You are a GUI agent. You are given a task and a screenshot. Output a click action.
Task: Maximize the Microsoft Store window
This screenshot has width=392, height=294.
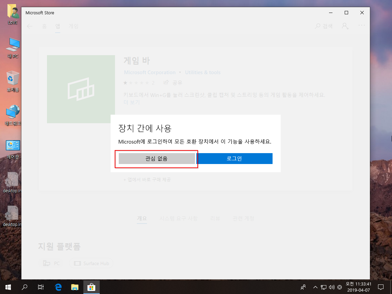pos(346,13)
